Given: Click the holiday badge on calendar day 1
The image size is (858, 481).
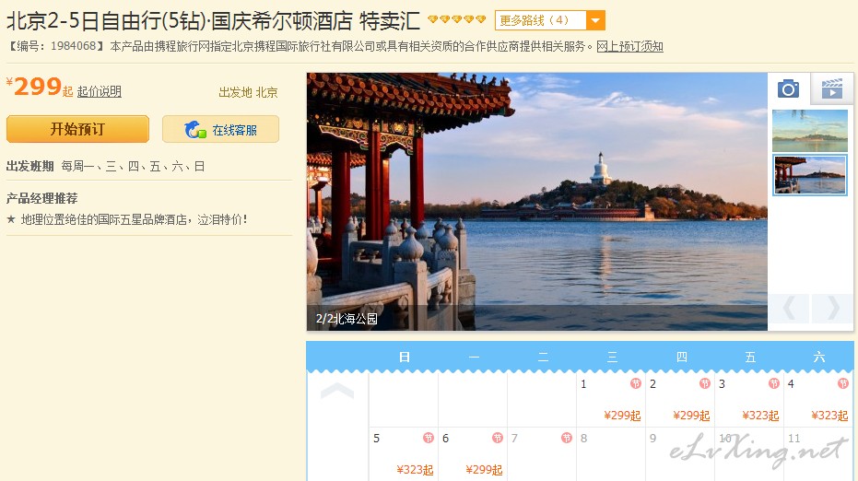Looking at the screenshot, I should point(635,383).
